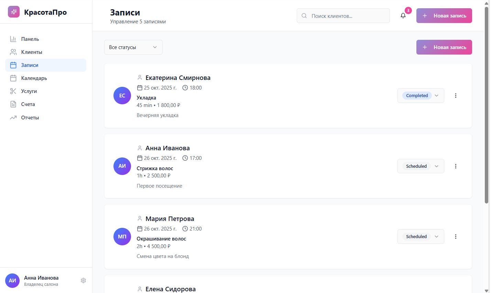Click the КрасотаПро logo icon
This screenshot has height=293, width=491.
click(x=14, y=12)
